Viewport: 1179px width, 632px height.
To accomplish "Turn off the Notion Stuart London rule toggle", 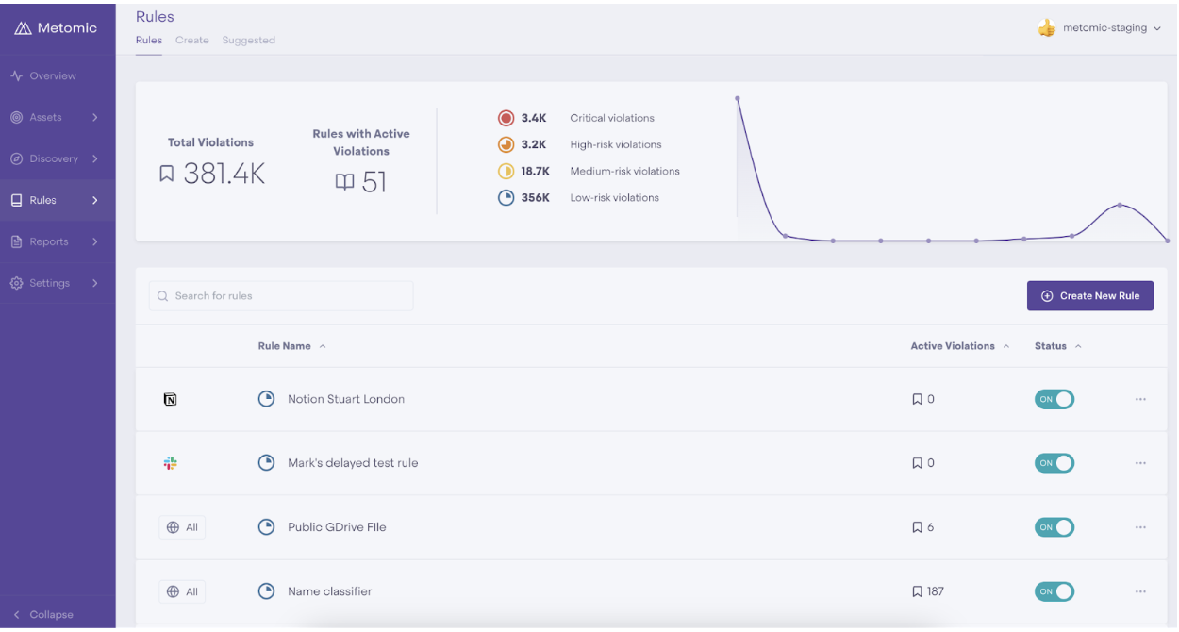I will [x=1054, y=399].
